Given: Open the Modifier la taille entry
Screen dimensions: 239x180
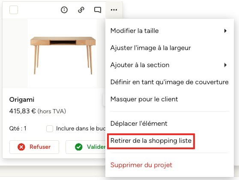Looking at the screenshot, I should (x=170, y=31).
